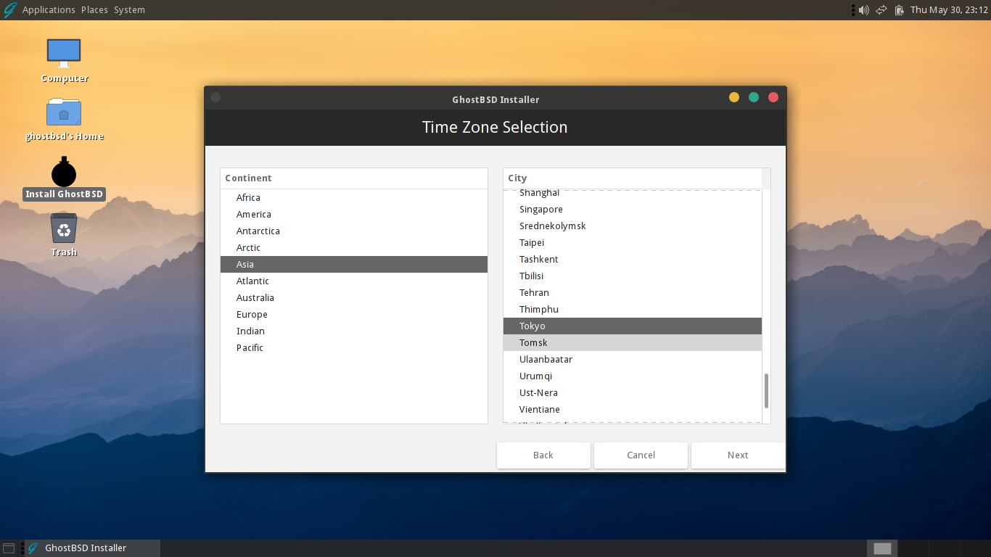991x557 pixels.
Task: Select Thimphu in City list
Action: click(x=633, y=310)
